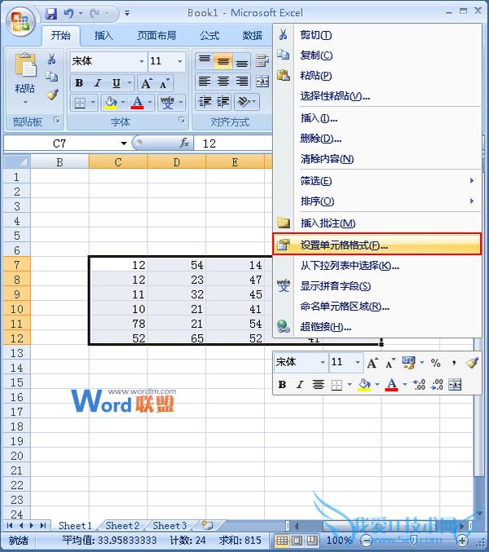Click mini toolbar Bold button

click(x=282, y=384)
